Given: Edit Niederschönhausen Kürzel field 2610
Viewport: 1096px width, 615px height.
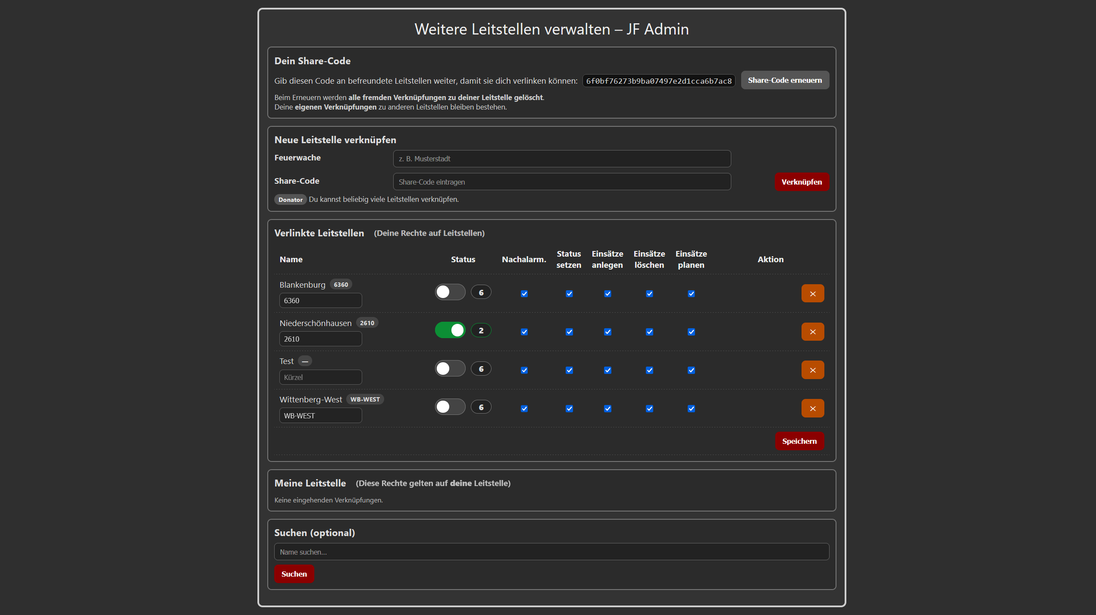Looking at the screenshot, I should click(320, 339).
